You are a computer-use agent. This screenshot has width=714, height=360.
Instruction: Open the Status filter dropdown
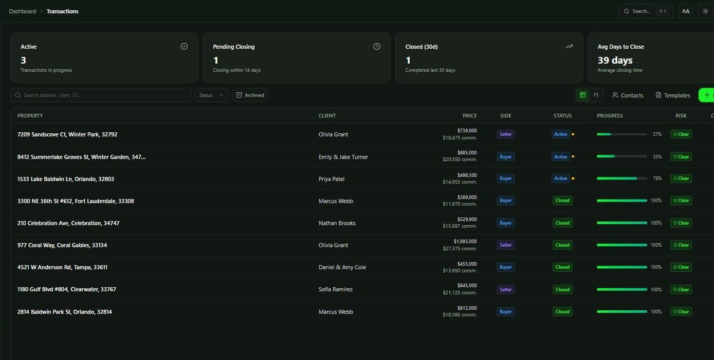point(212,95)
